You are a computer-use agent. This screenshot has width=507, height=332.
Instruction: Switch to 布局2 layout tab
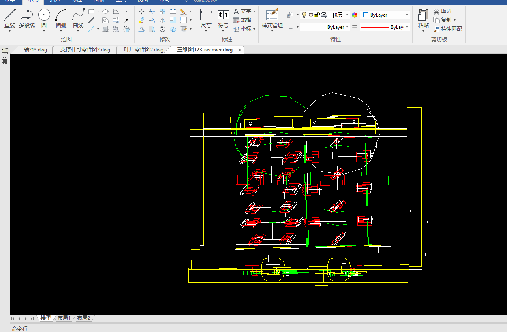click(x=83, y=318)
